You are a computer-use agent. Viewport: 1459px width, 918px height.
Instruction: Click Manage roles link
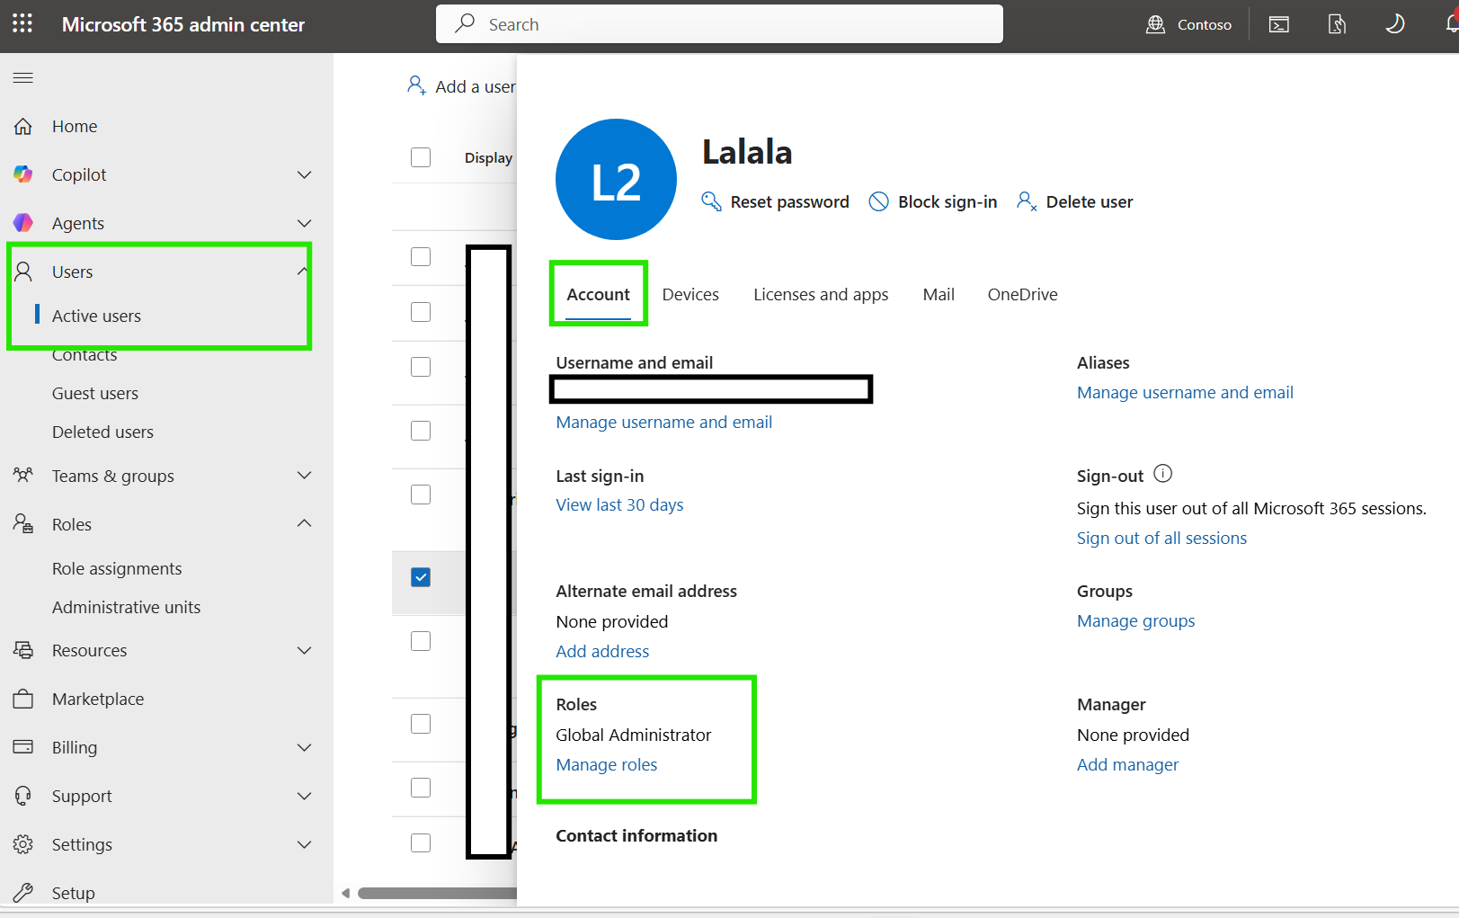pyautogui.click(x=607, y=764)
